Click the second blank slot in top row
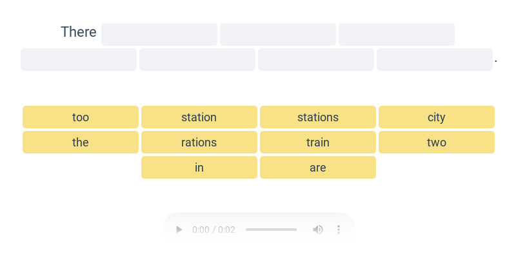The width and height of the screenshot is (516, 258). coord(278,35)
